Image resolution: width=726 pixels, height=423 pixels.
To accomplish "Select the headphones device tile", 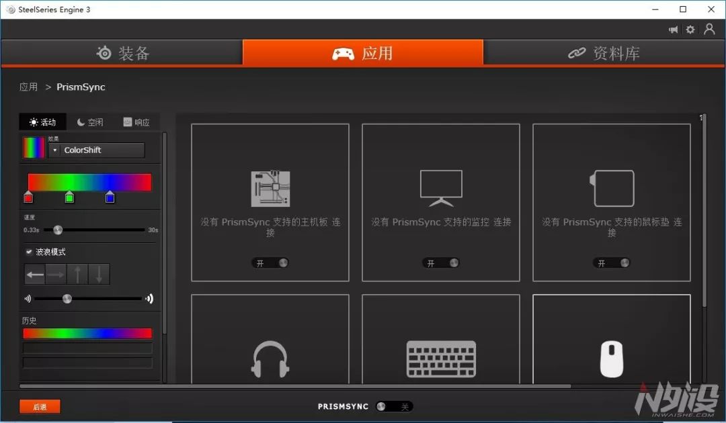I will click(x=270, y=359).
